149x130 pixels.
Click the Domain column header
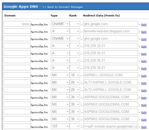click(x=10, y=16)
